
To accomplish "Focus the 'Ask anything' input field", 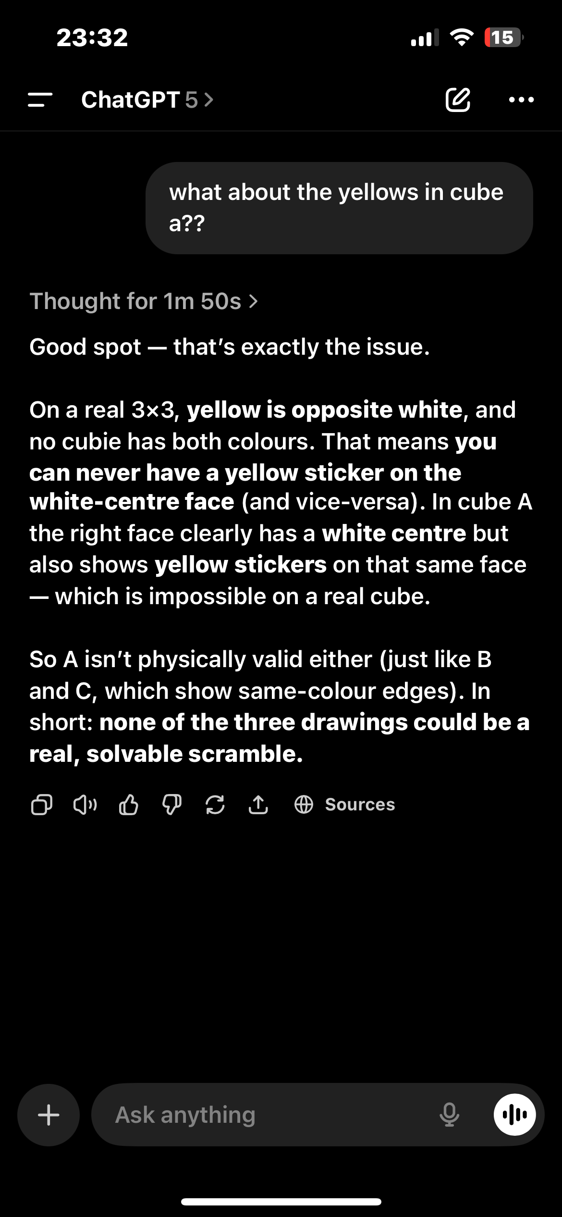I will [269, 1115].
